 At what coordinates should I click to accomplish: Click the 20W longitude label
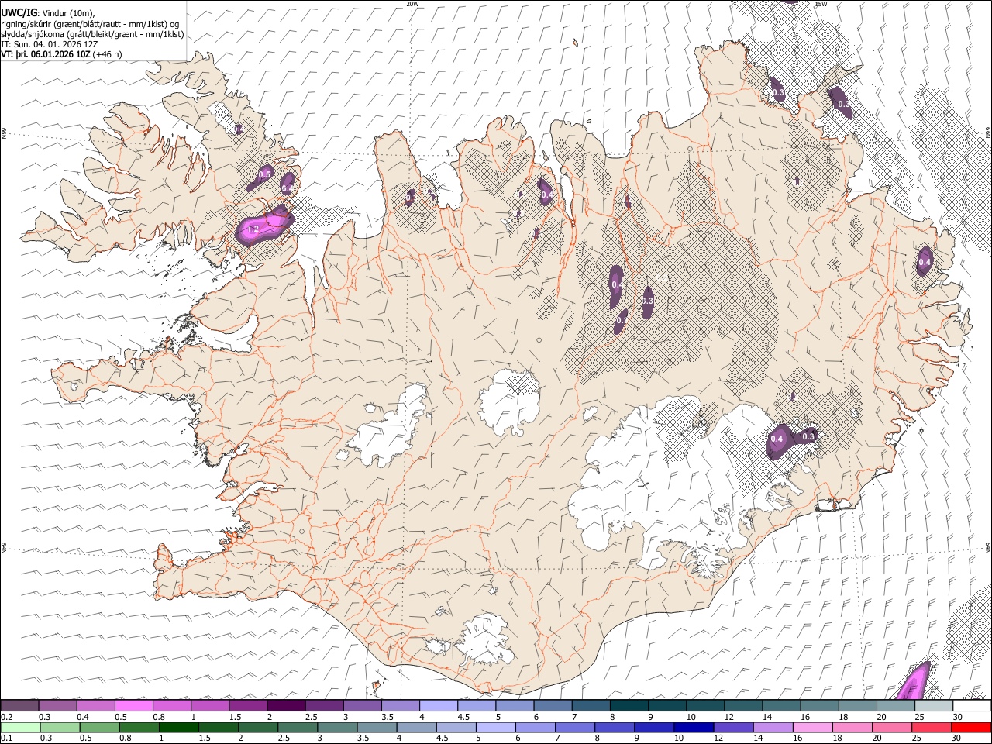click(x=412, y=4)
